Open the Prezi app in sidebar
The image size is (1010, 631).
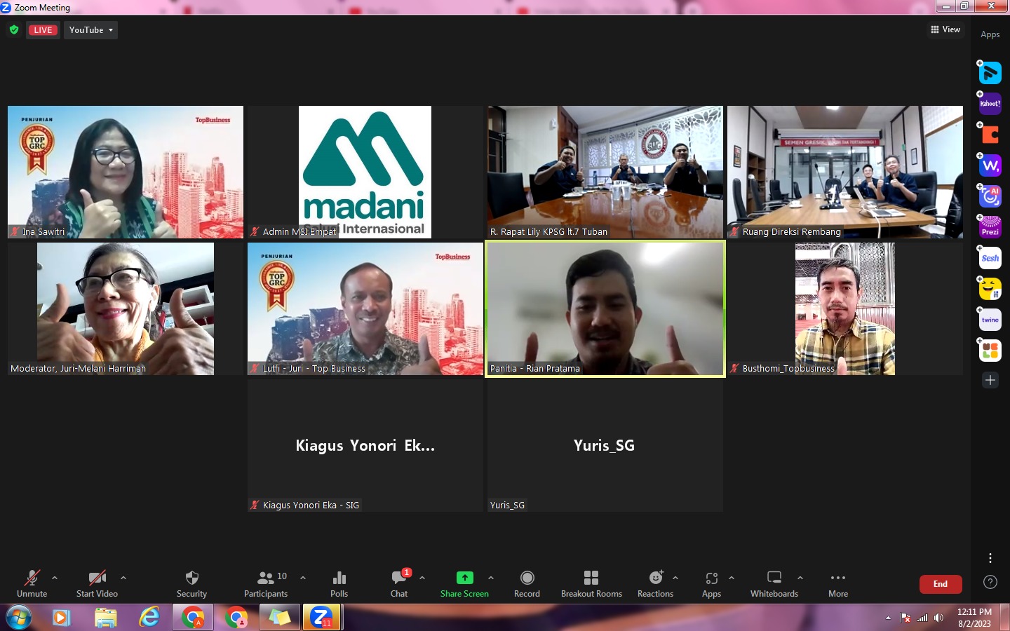point(990,227)
